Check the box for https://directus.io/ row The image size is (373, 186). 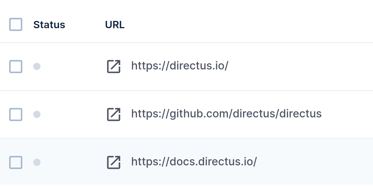[x=16, y=67]
